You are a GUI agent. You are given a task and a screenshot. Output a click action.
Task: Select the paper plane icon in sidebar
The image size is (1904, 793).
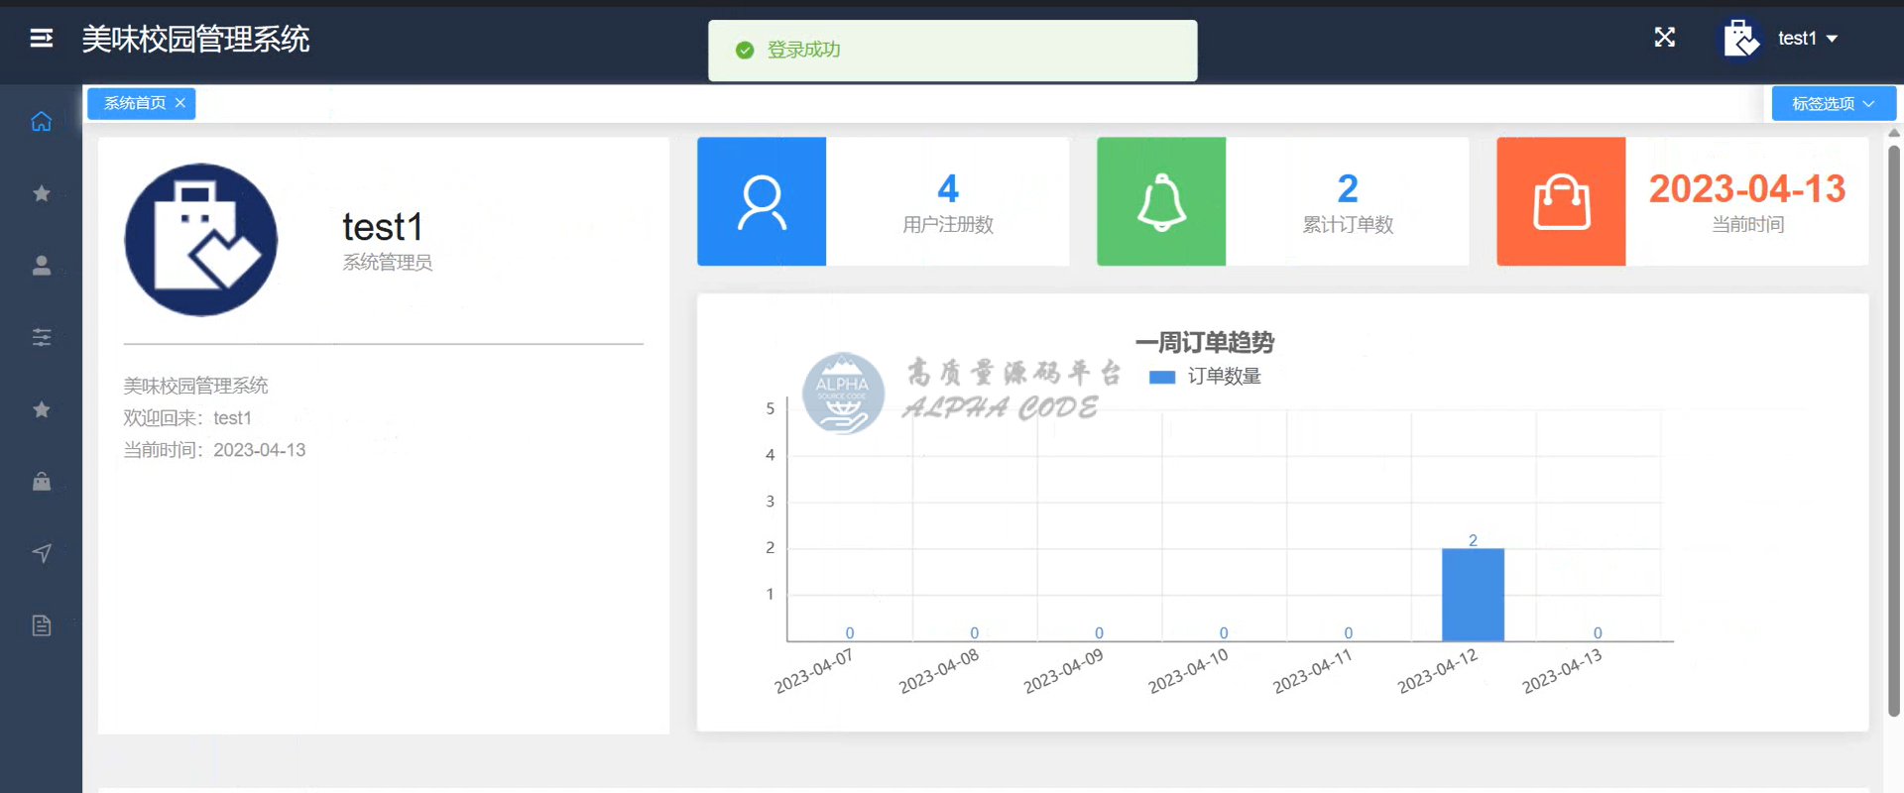(41, 553)
